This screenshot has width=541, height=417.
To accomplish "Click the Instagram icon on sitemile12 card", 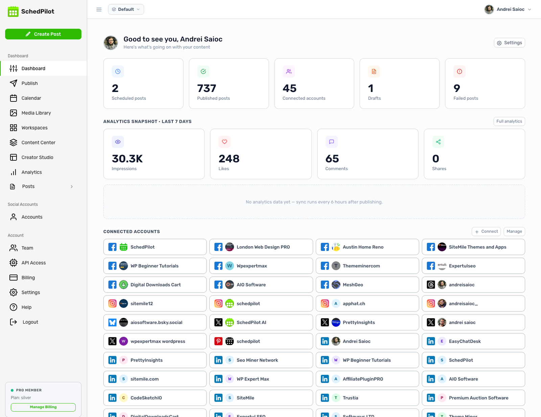I will [x=113, y=304].
